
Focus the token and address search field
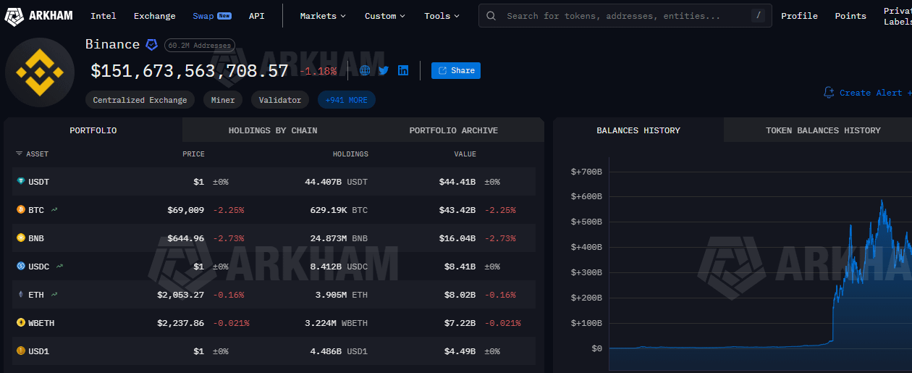click(x=625, y=15)
